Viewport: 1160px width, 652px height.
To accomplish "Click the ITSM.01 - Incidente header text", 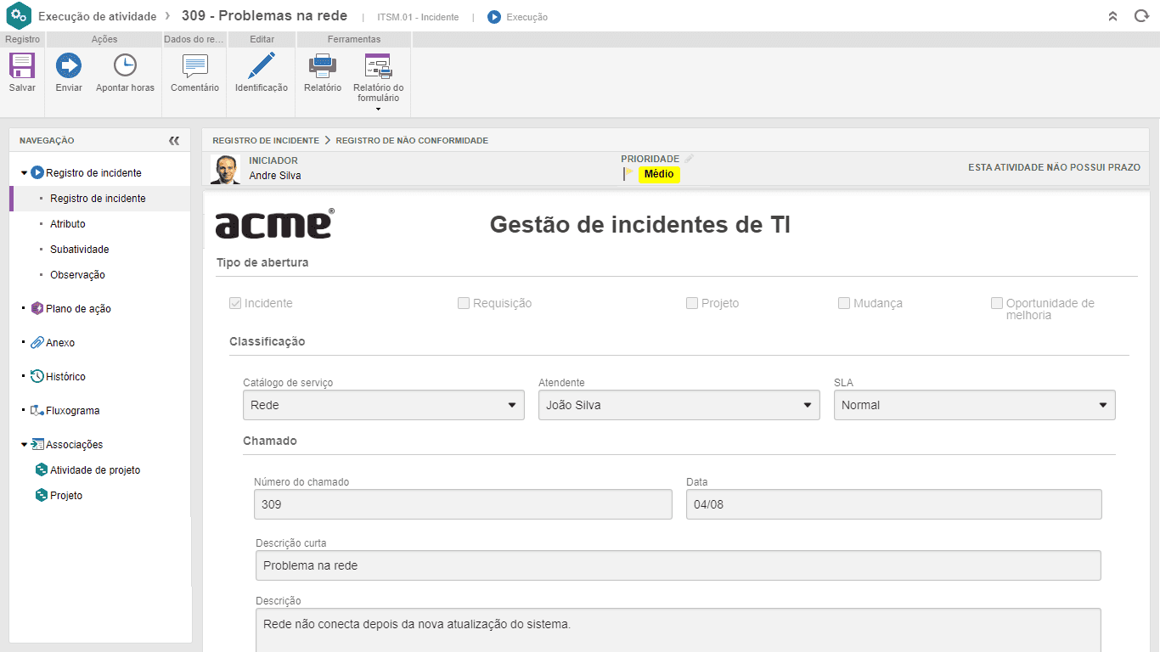I will pyautogui.click(x=418, y=17).
